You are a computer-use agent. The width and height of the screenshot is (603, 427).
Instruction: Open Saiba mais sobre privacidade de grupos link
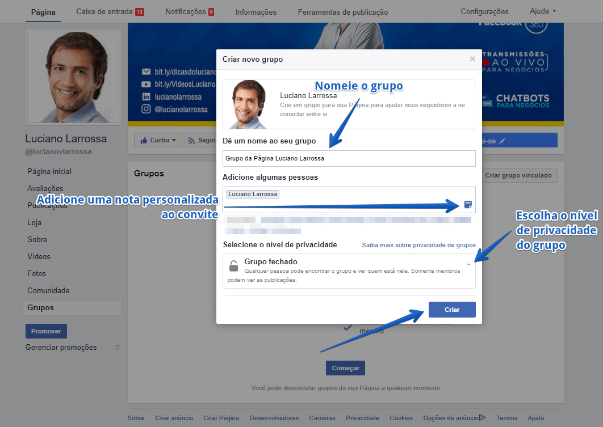pos(418,245)
